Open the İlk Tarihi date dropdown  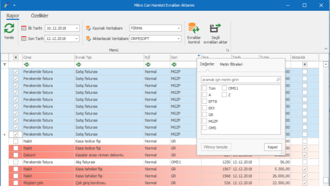[x=77, y=28]
